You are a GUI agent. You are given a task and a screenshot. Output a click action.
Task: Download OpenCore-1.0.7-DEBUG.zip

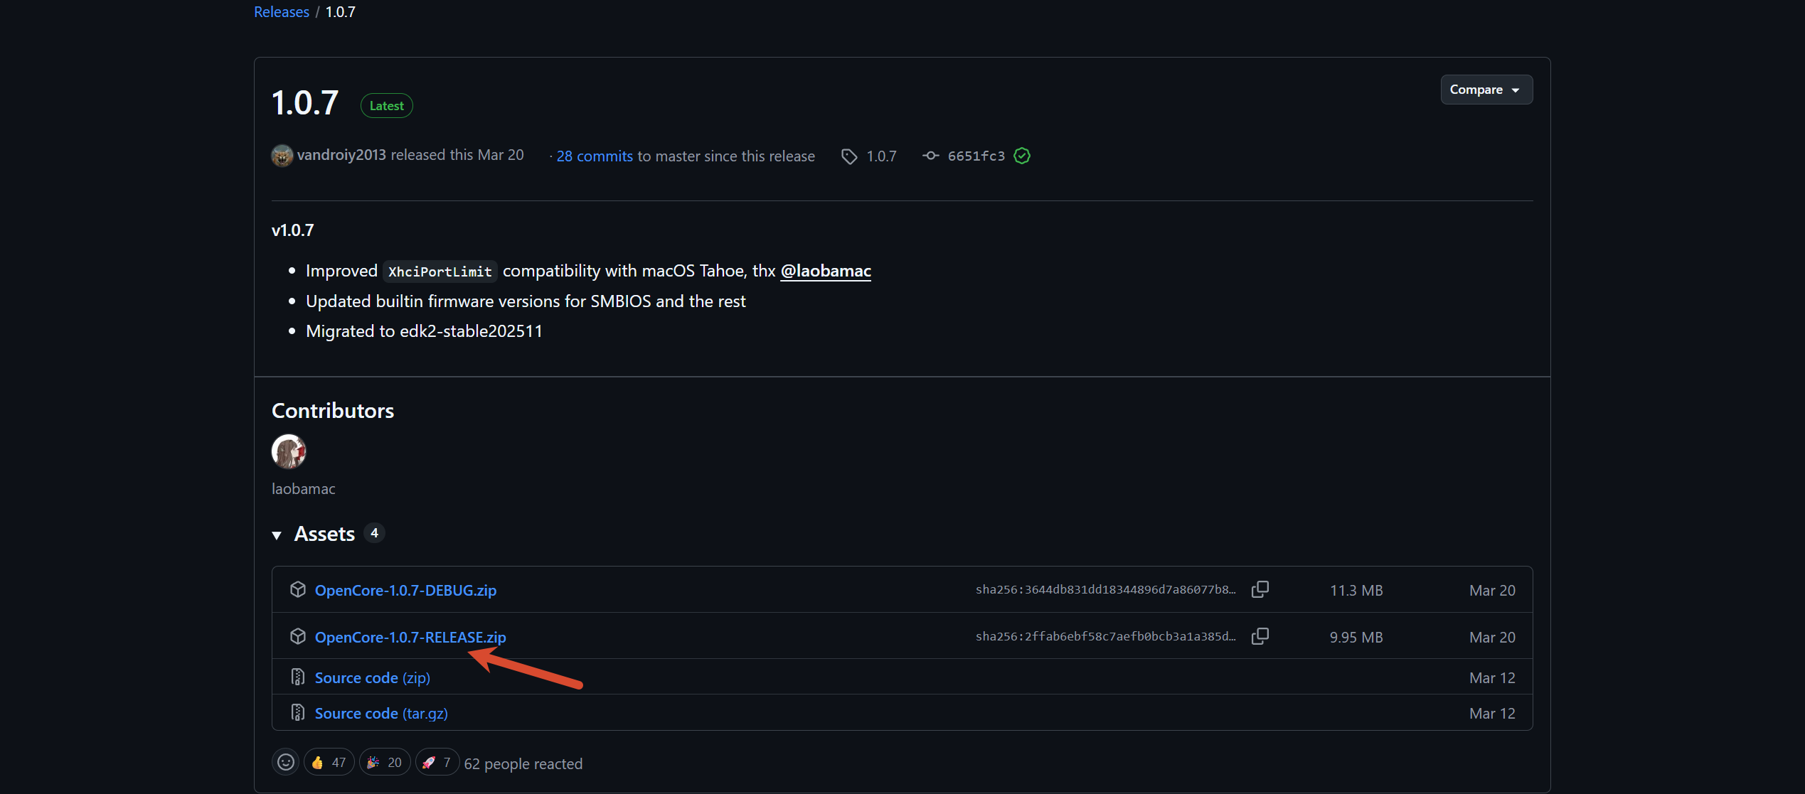[405, 590]
